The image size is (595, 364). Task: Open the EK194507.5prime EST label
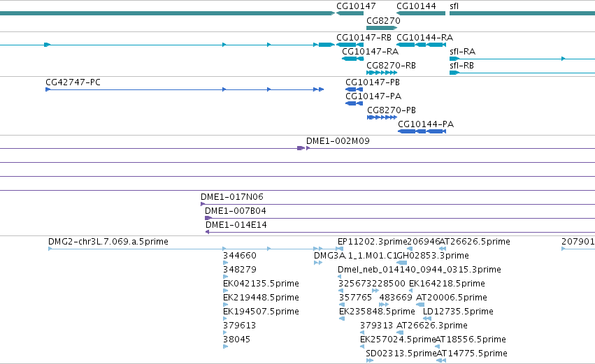(261, 312)
